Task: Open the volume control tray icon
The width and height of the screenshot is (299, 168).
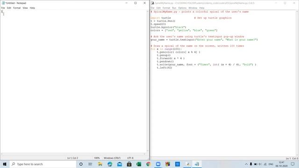Action: (260, 164)
